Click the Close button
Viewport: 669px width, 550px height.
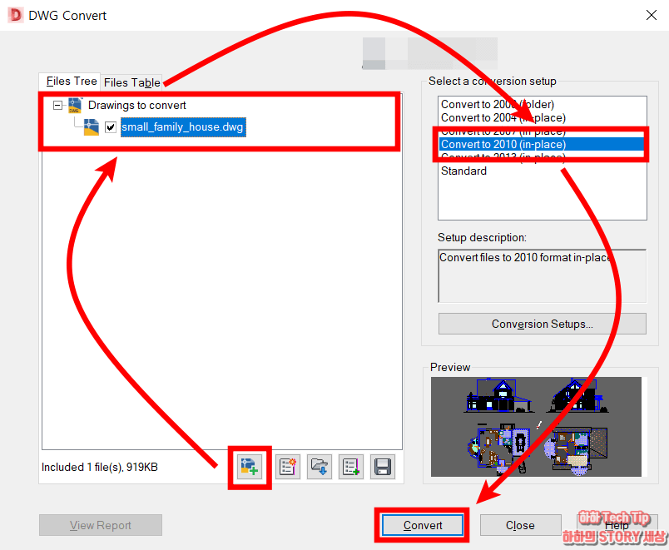click(520, 525)
